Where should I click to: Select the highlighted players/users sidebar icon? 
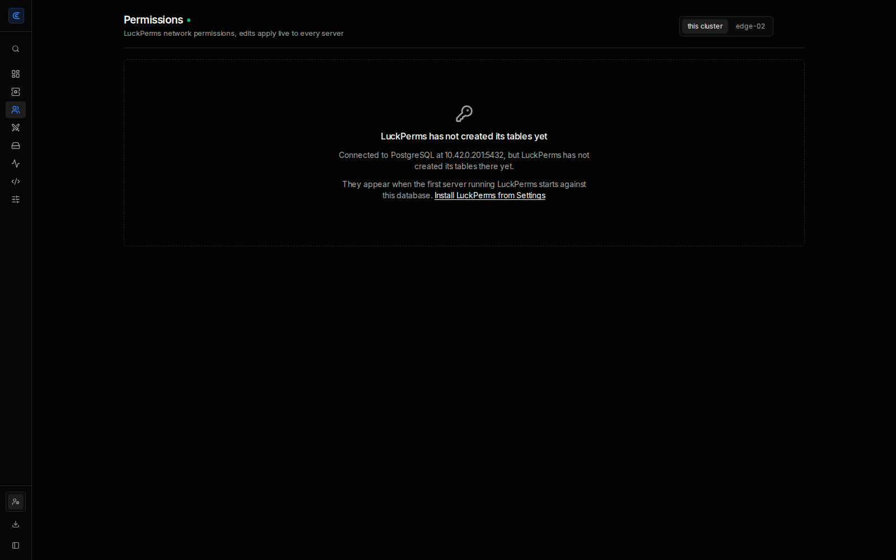pos(16,110)
